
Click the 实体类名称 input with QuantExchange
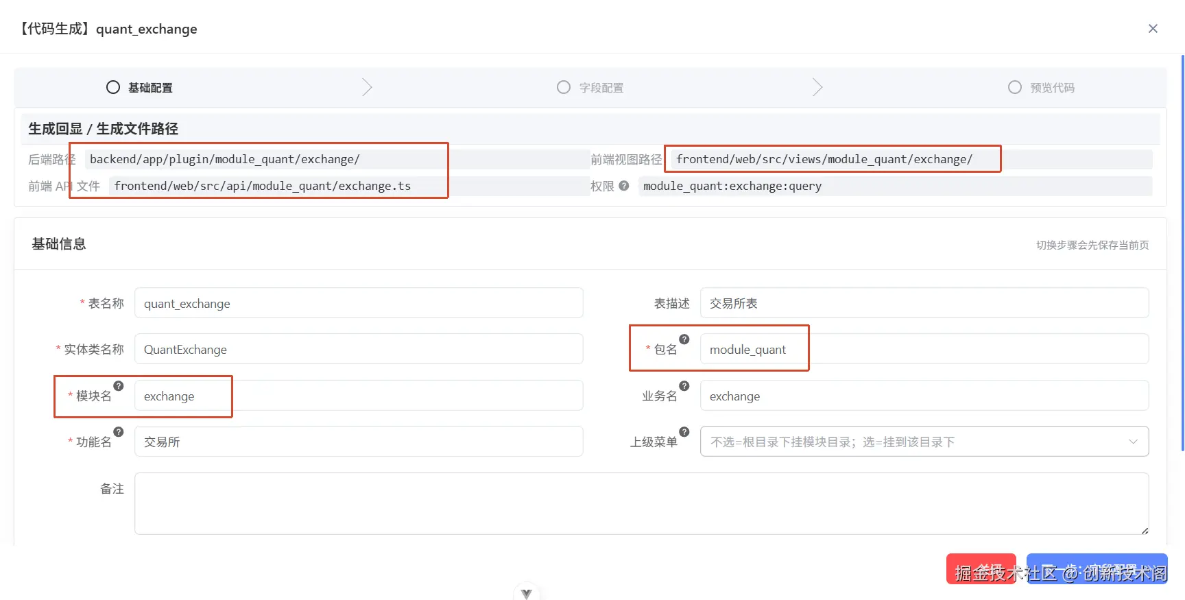click(x=359, y=349)
